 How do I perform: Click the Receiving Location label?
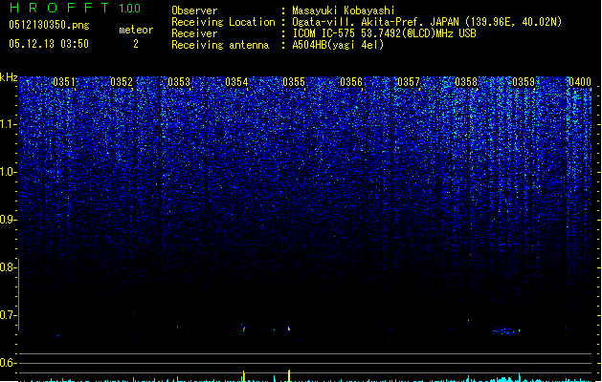(x=223, y=22)
